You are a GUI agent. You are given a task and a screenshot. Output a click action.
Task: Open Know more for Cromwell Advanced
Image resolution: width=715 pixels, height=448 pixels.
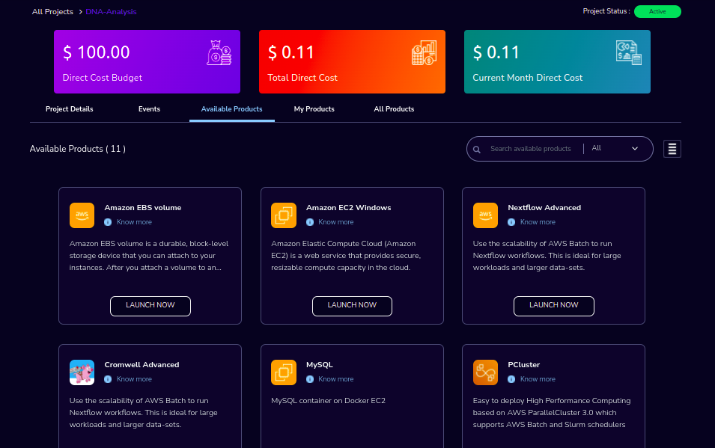(134, 379)
